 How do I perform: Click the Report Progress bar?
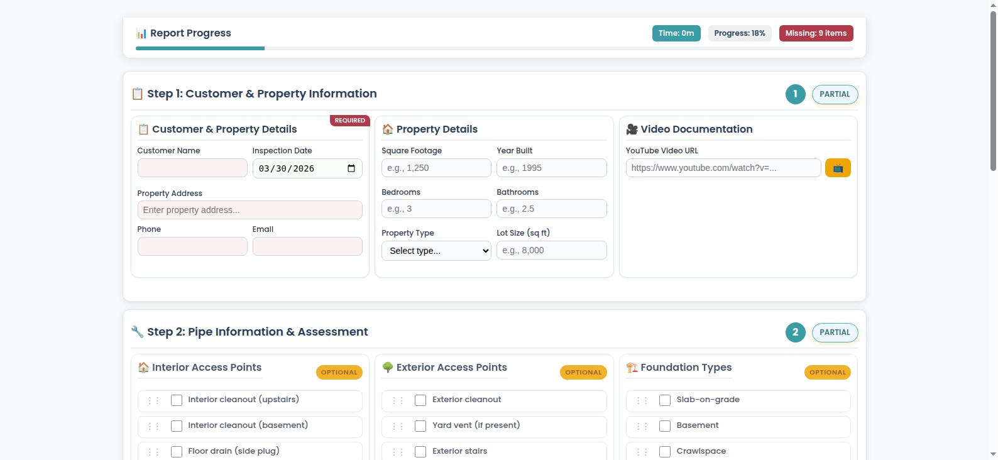[x=494, y=48]
